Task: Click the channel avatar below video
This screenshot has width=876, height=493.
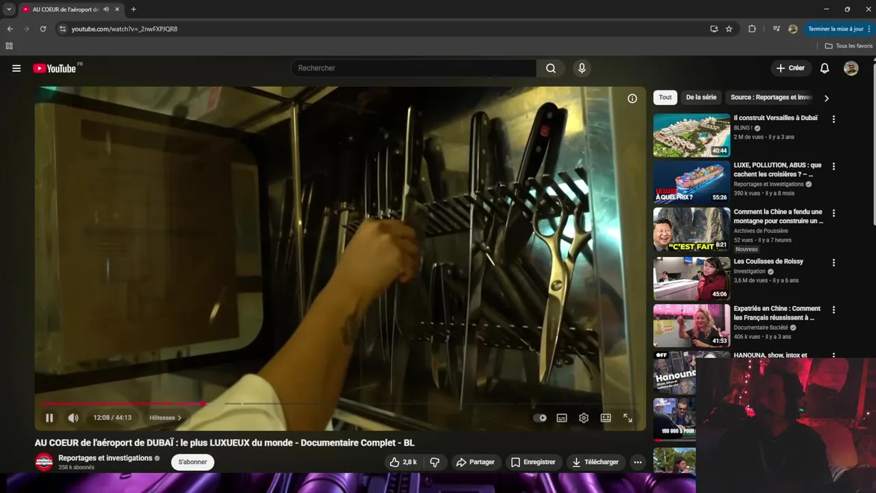Action: click(x=44, y=462)
